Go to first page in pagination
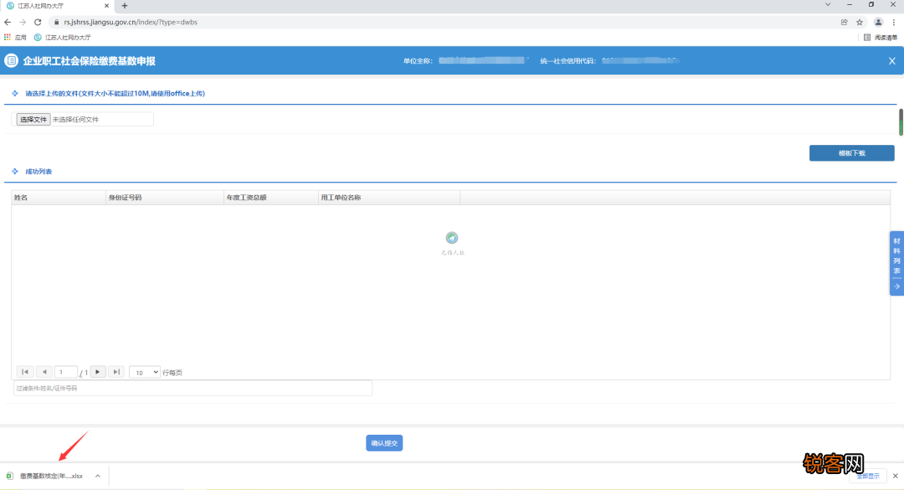Viewport: 904px width, 490px height. pos(24,372)
